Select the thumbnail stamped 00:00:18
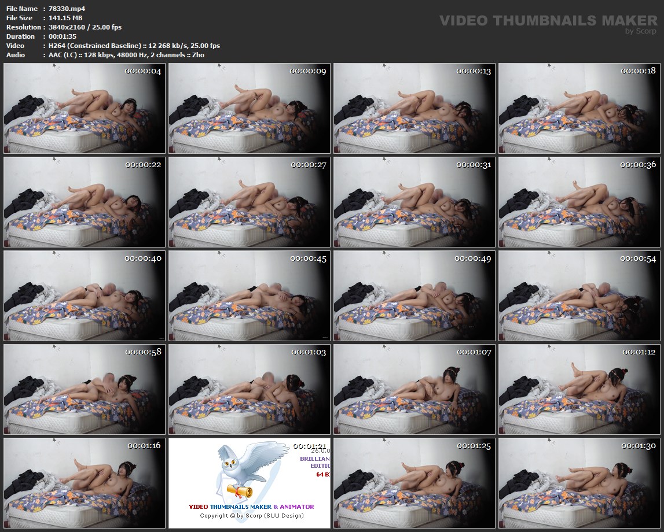 pyautogui.click(x=579, y=108)
